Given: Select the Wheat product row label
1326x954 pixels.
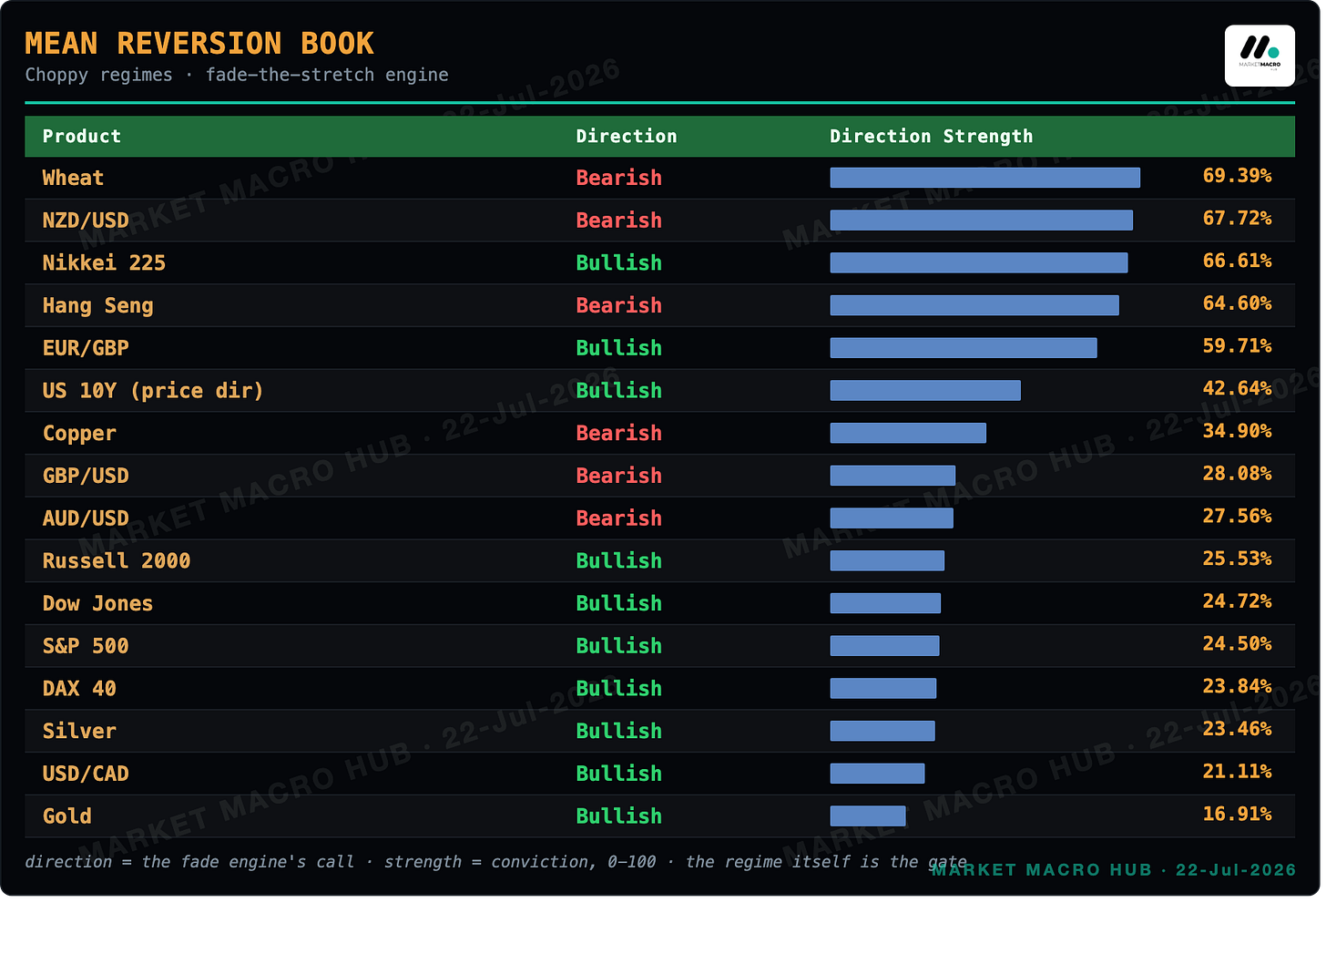Looking at the screenshot, I should click(x=73, y=178).
